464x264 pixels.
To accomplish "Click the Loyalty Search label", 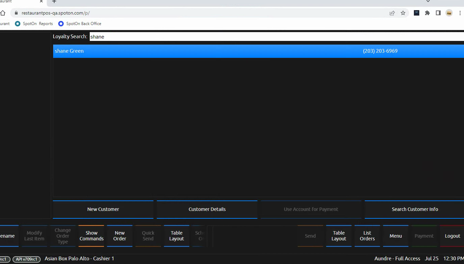I will coord(70,37).
